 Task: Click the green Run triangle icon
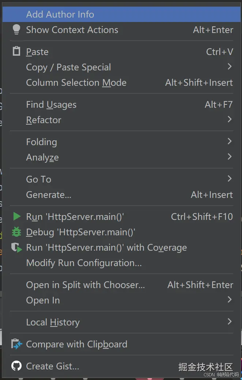[16, 217]
